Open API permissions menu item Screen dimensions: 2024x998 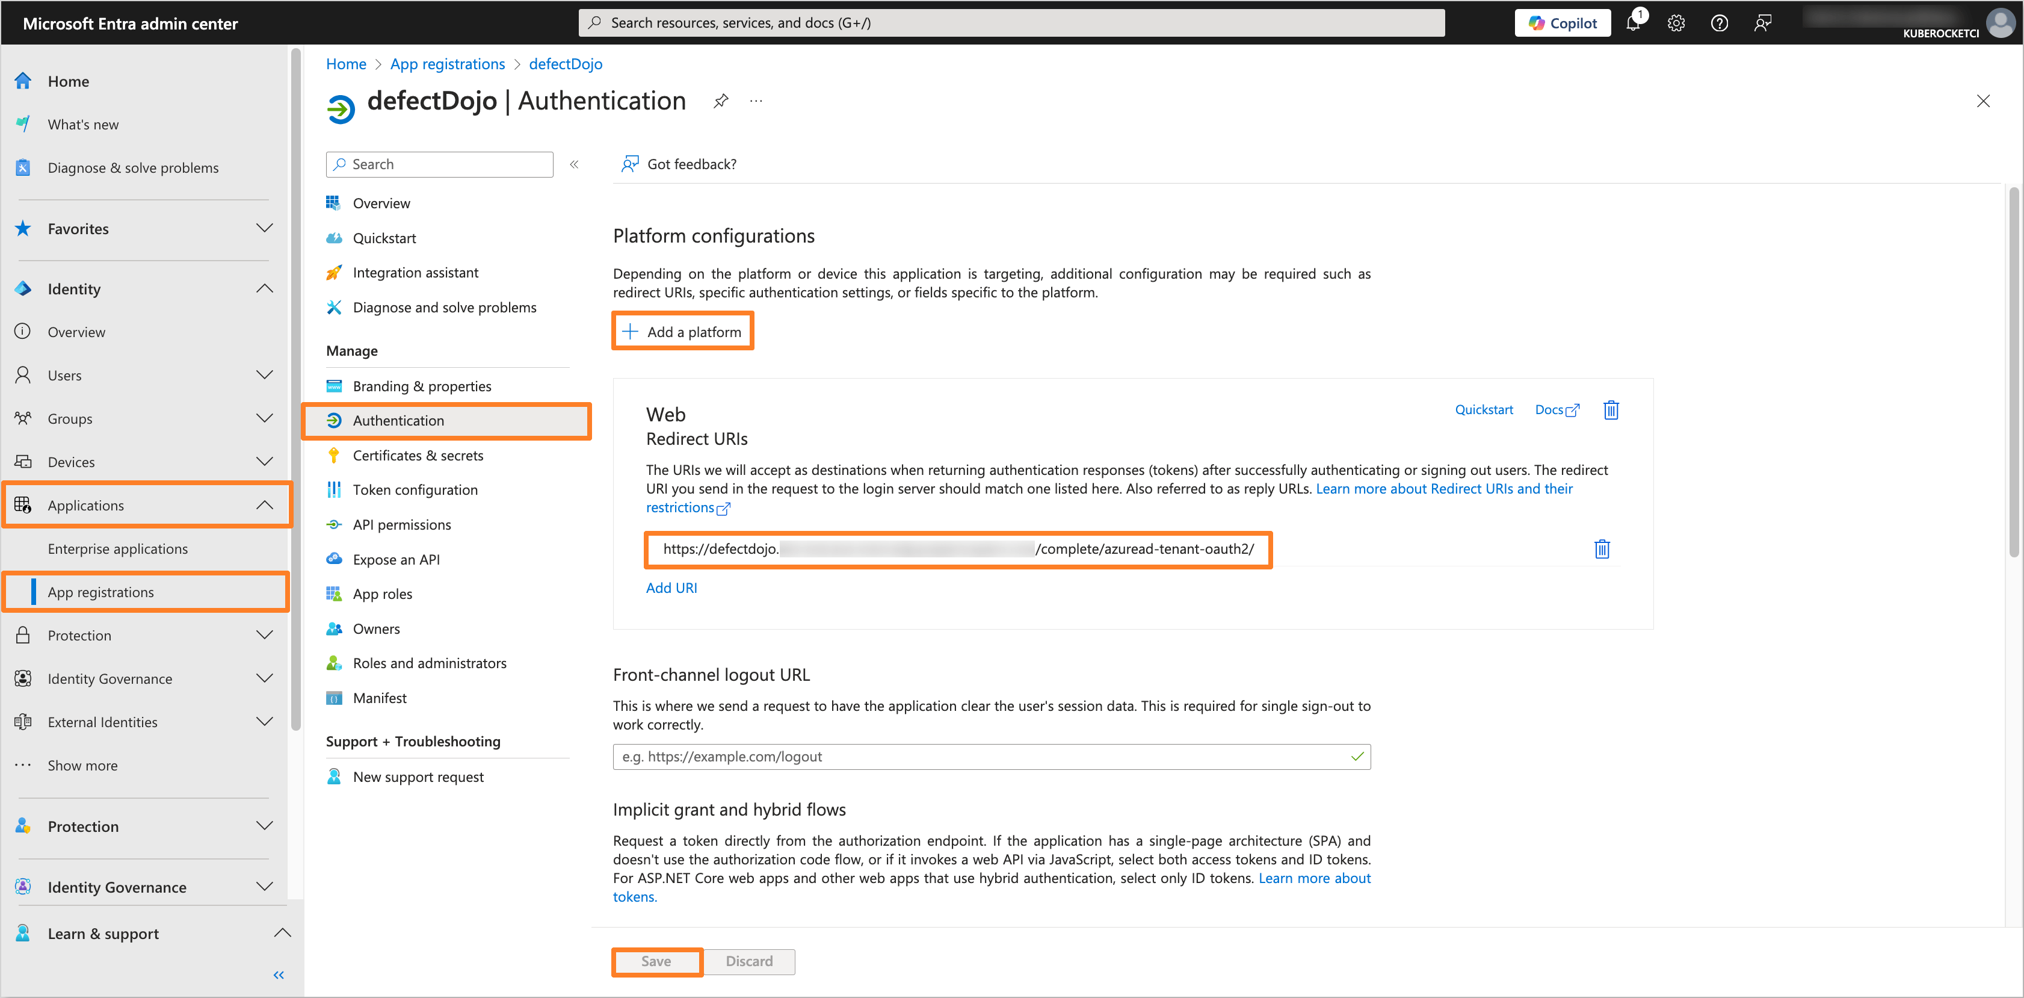(x=401, y=524)
